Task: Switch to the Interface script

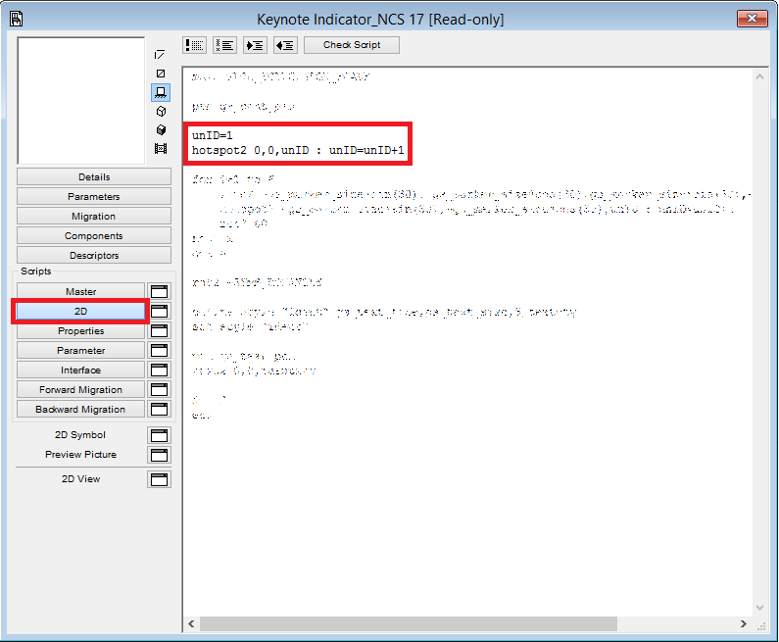Action: [x=81, y=370]
